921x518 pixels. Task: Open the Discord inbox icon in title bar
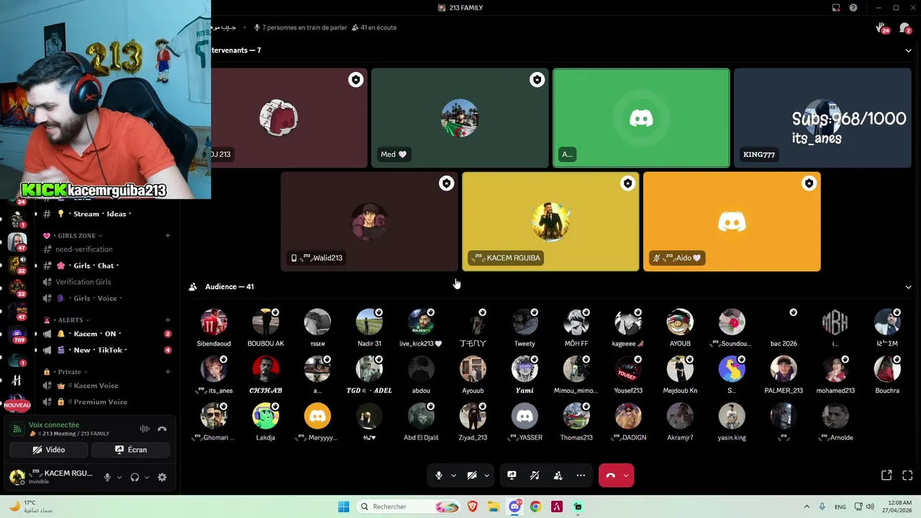coord(836,8)
